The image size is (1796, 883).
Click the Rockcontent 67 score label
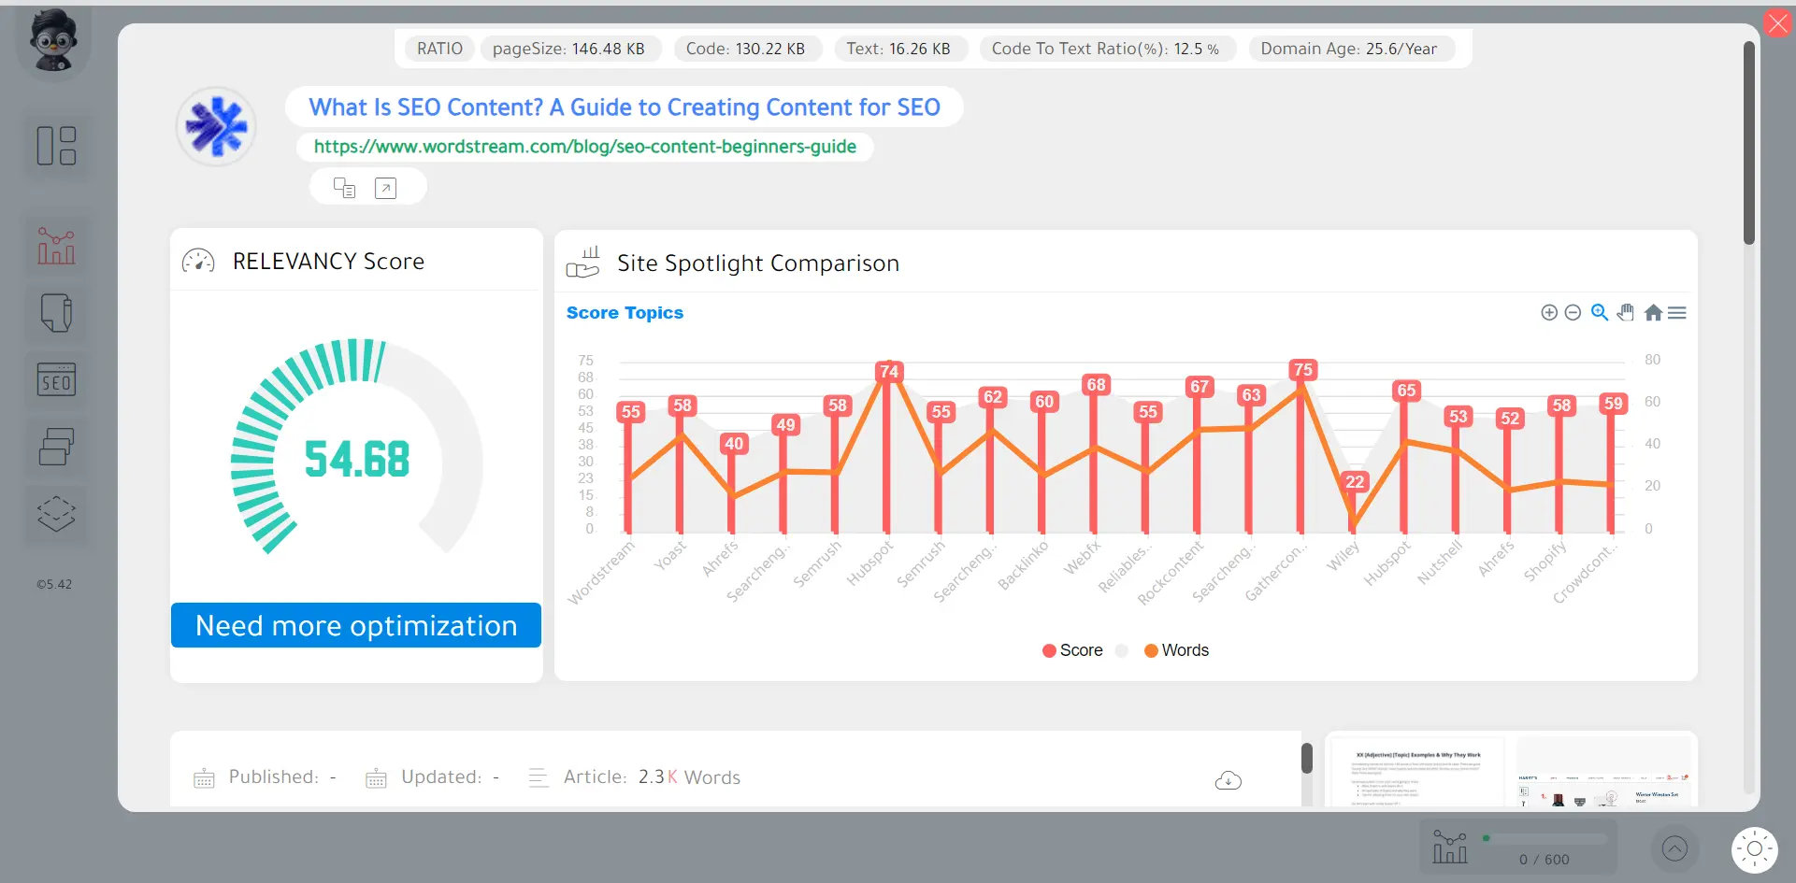point(1200,386)
